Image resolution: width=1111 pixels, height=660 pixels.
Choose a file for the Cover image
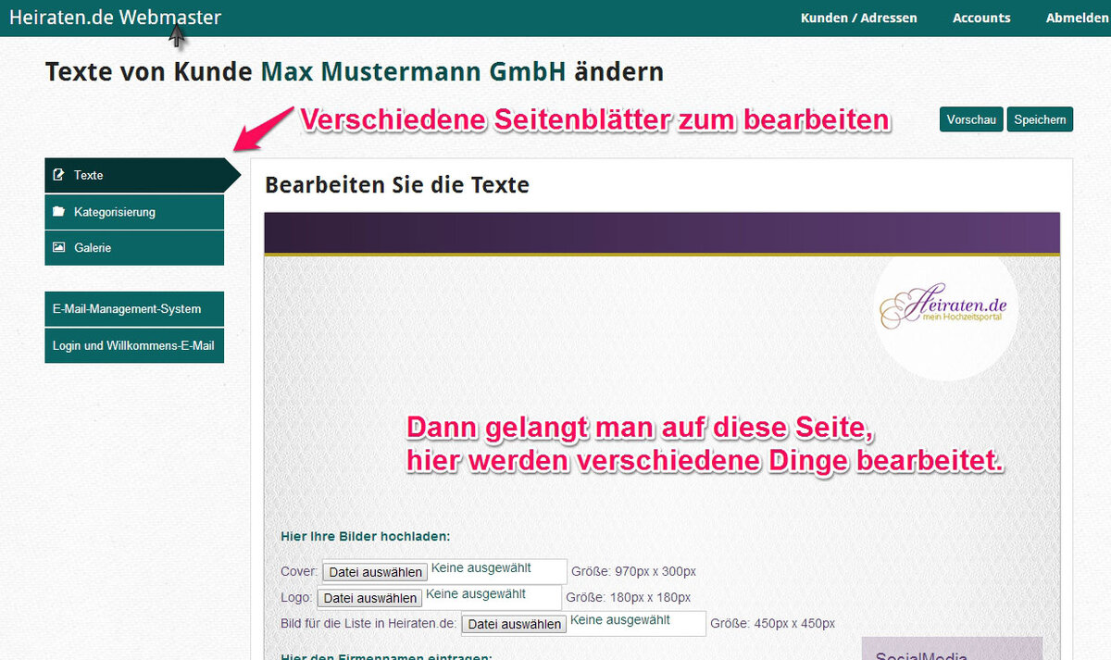point(375,572)
